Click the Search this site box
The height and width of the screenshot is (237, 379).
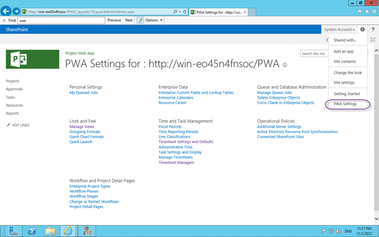(x=314, y=54)
